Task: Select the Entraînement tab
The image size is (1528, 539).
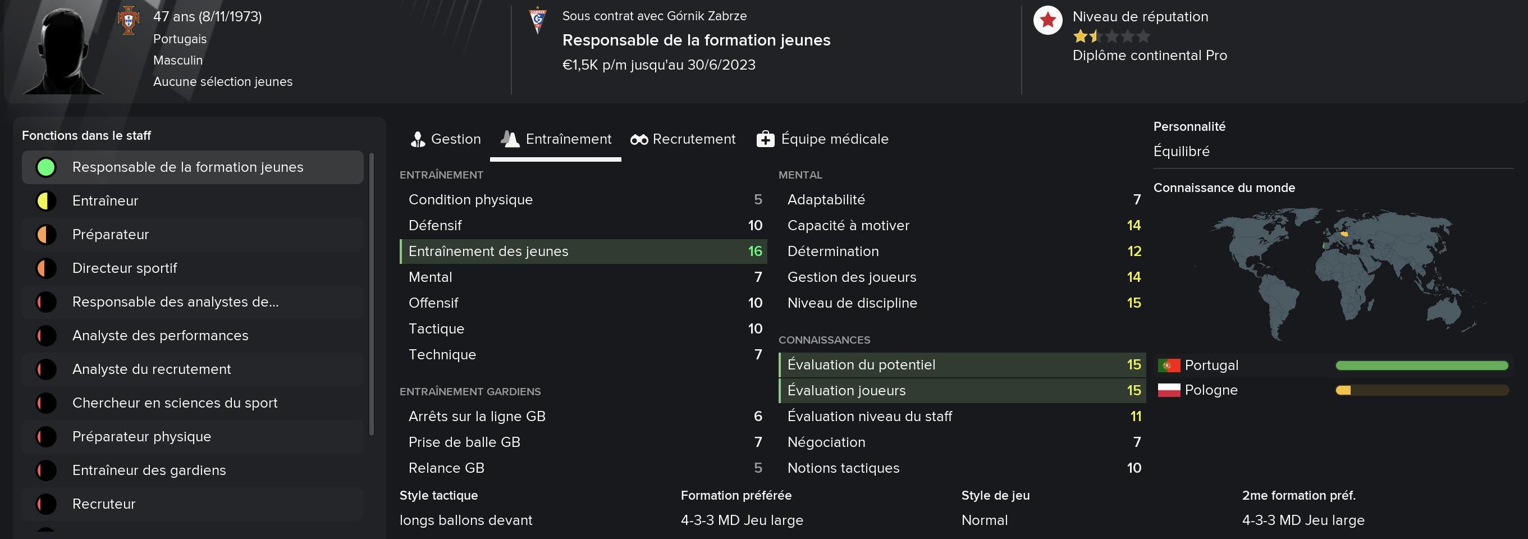Action: (556, 139)
